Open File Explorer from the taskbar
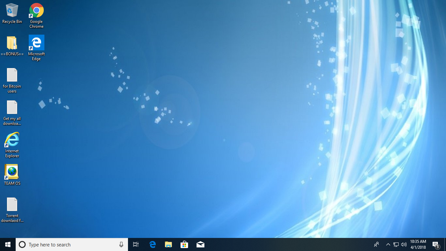Image resolution: width=446 pixels, height=251 pixels. 168,244
